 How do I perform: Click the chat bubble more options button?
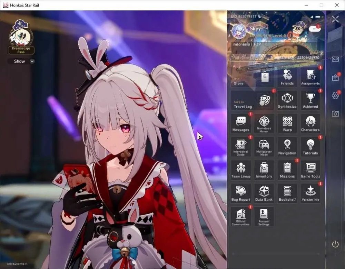[x=315, y=29]
